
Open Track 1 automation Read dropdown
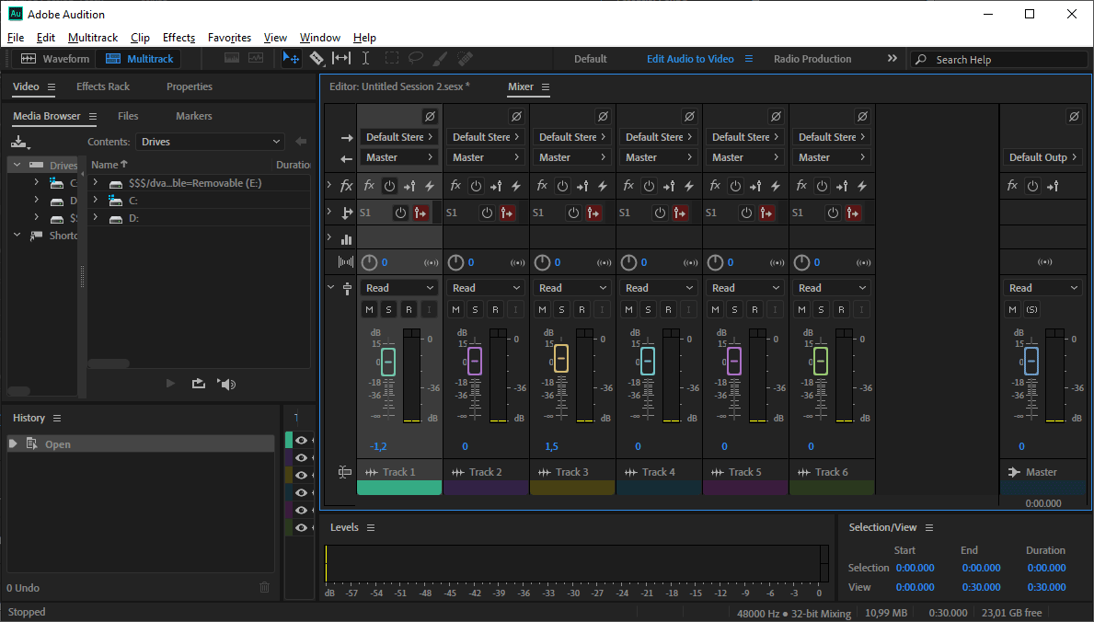(x=399, y=288)
